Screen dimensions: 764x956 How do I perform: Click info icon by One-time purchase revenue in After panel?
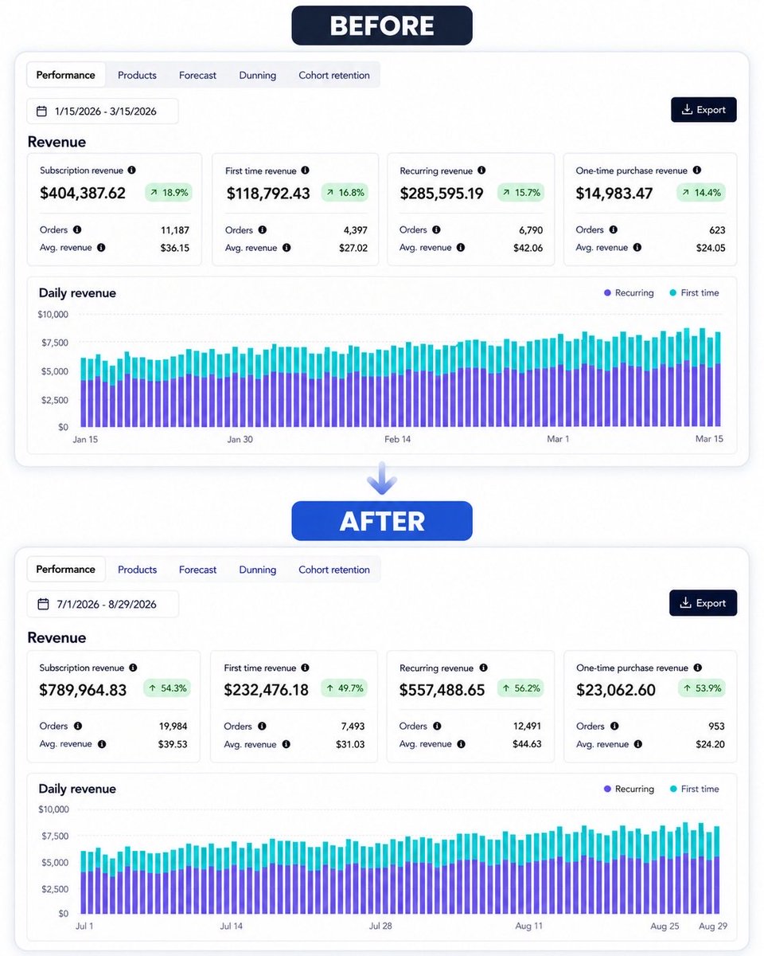pos(697,668)
